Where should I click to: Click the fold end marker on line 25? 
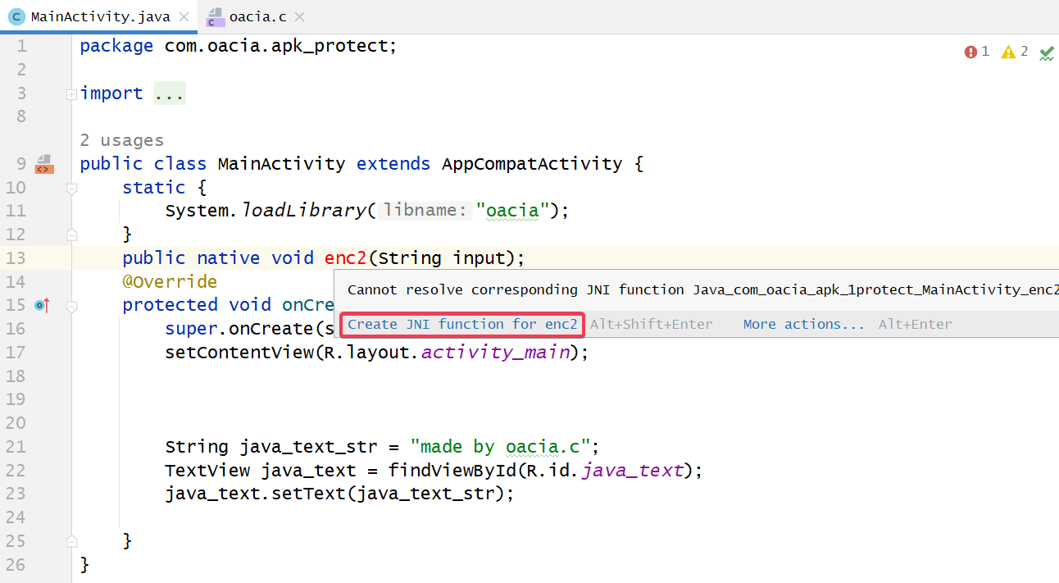pyautogui.click(x=71, y=541)
